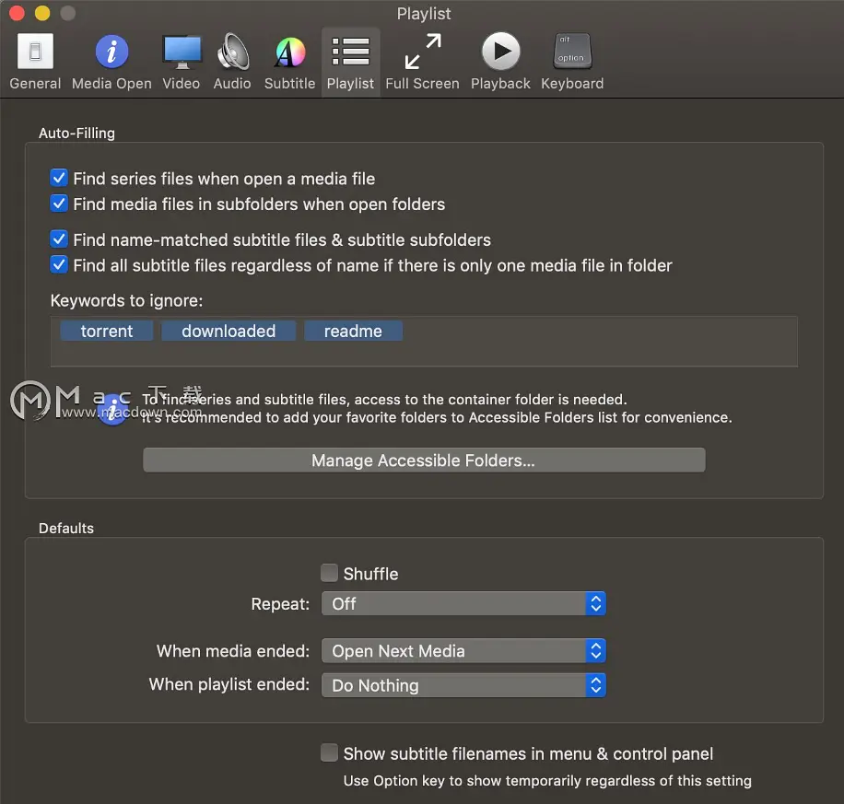Enable the Shuffle checkbox
This screenshot has height=804, width=844.
(330, 573)
